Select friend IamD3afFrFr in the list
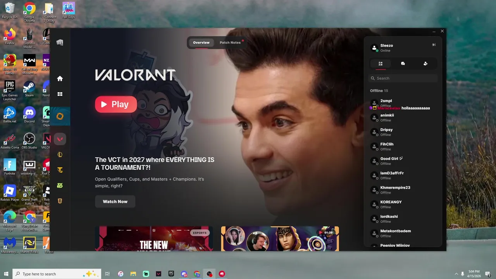 pos(403,176)
